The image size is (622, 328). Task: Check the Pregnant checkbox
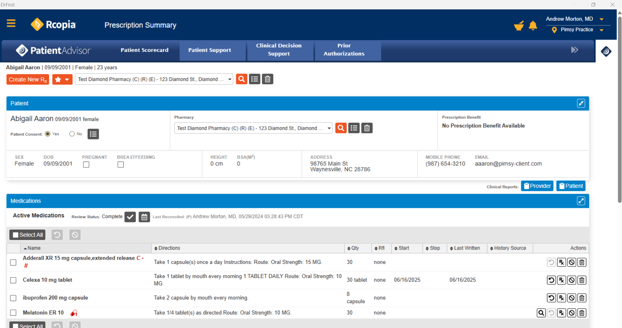[x=86, y=164]
